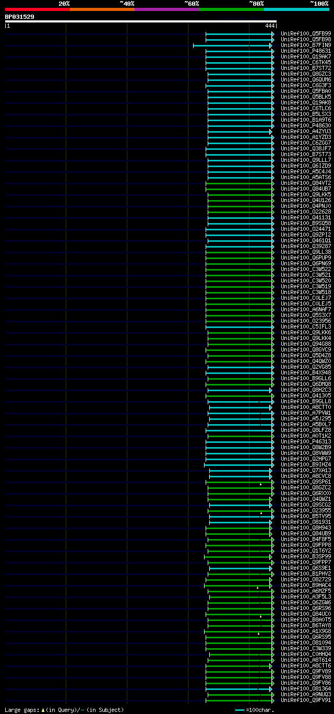The width and height of the screenshot is (334, 714).
Task: Select the UniRef100_Q39287 label
Action: click(306, 246)
